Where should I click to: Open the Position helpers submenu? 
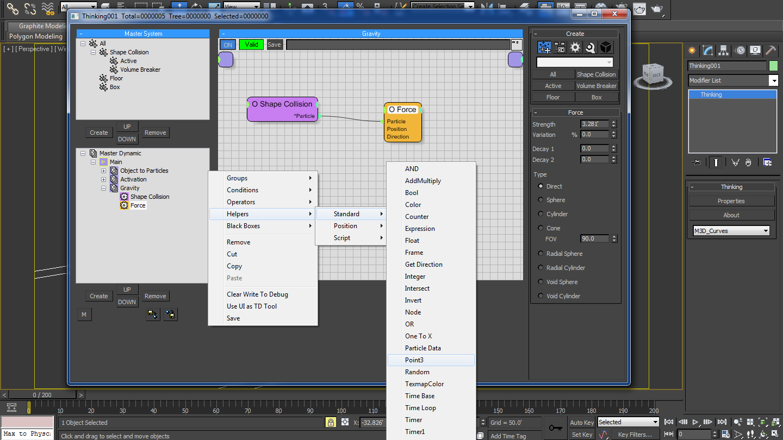click(351, 226)
